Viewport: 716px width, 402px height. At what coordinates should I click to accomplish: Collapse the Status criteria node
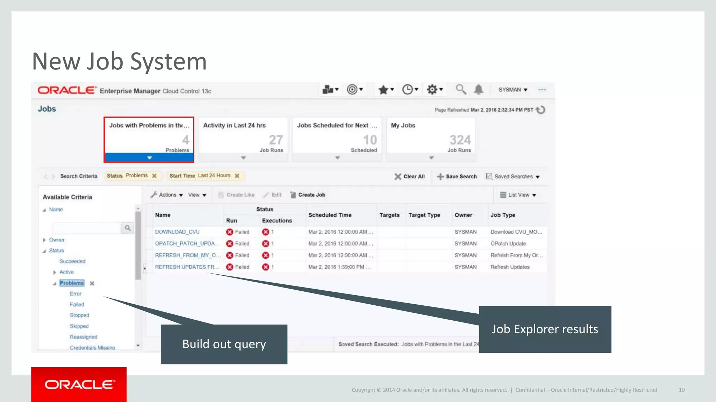pyautogui.click(x=44, y=251)
